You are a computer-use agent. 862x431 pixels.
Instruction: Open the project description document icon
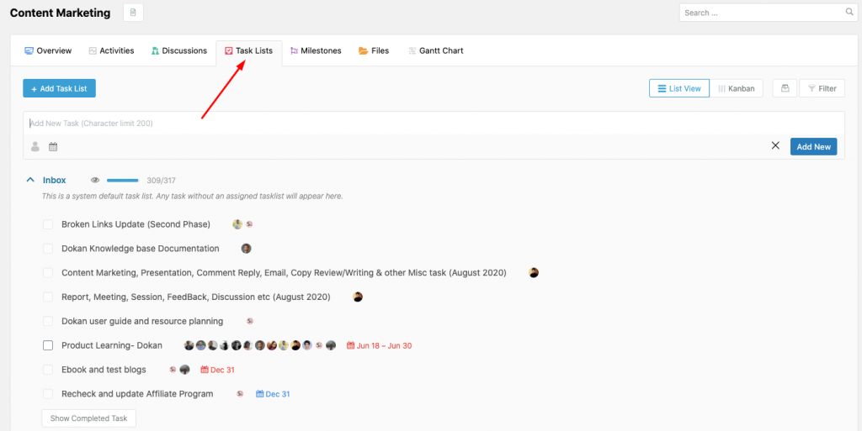point(133,13)
